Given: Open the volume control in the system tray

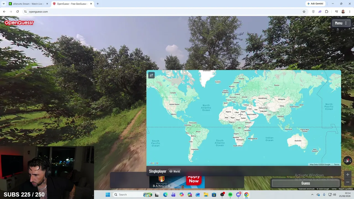Looking at the screenshot, I should 334,195.
